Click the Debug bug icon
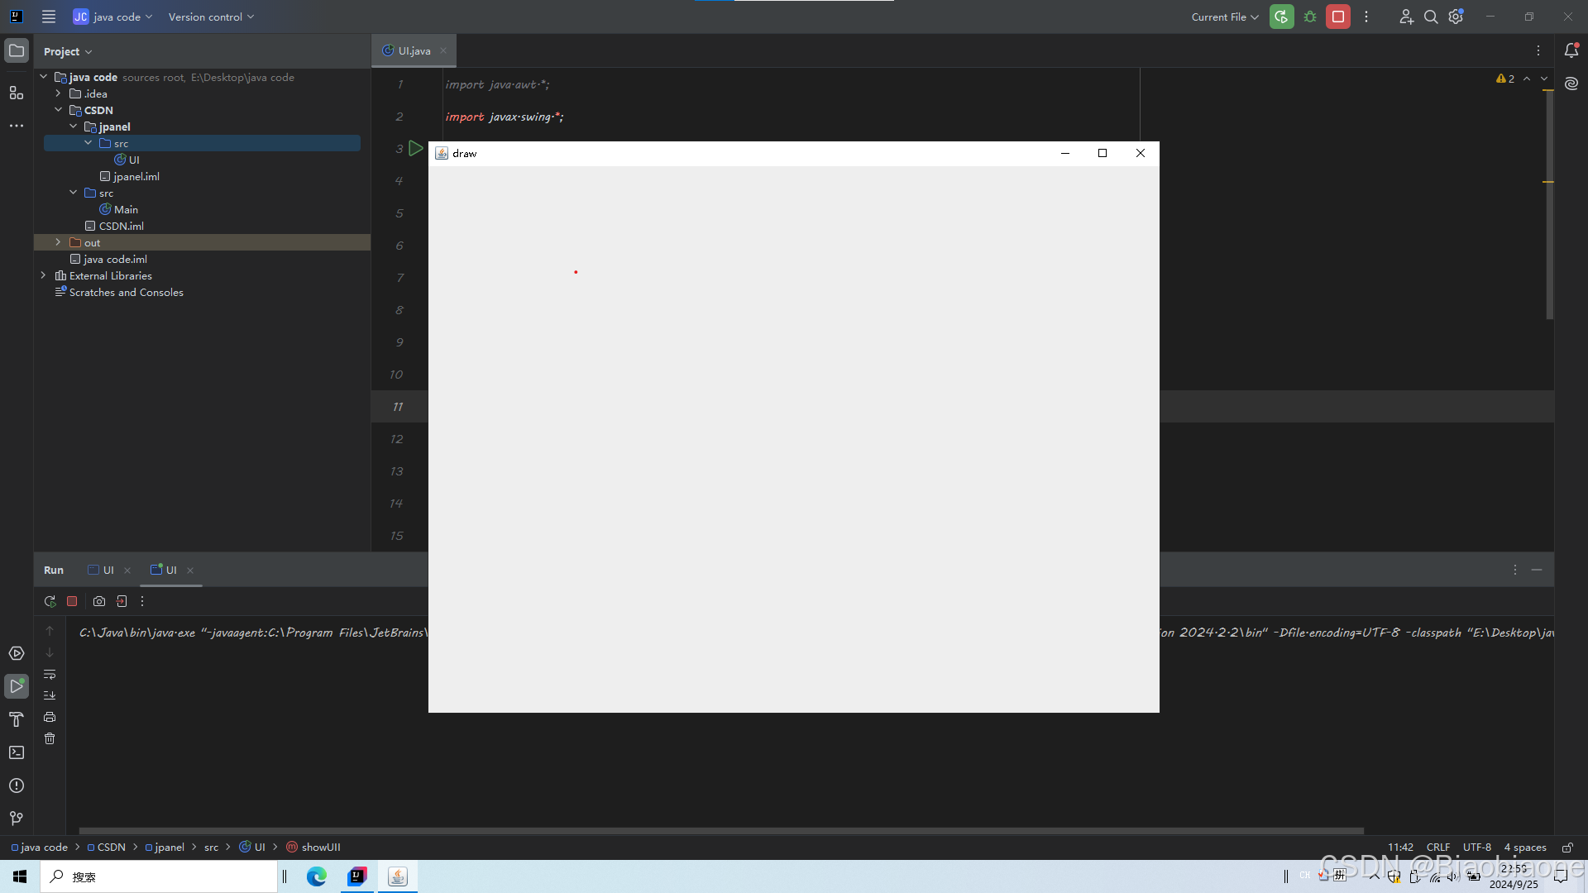This screenshot has height=893, width=1588. click(1310, 17)
